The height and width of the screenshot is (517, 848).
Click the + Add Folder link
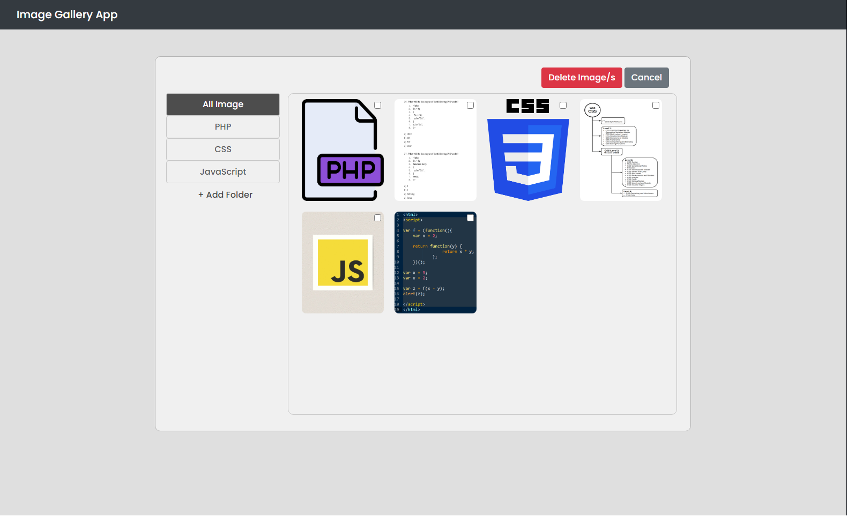pyautogui.click(x=225, y=195)
